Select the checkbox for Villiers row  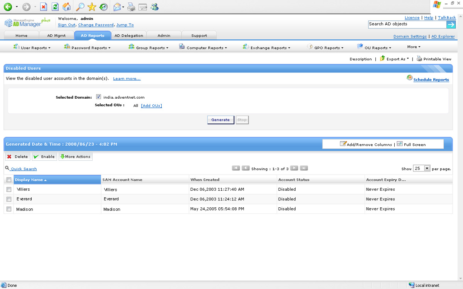pos(9,190)
